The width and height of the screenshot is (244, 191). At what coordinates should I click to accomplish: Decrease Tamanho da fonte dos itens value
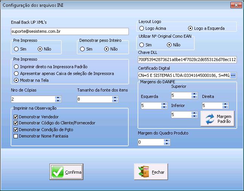[x=115, y=101]
